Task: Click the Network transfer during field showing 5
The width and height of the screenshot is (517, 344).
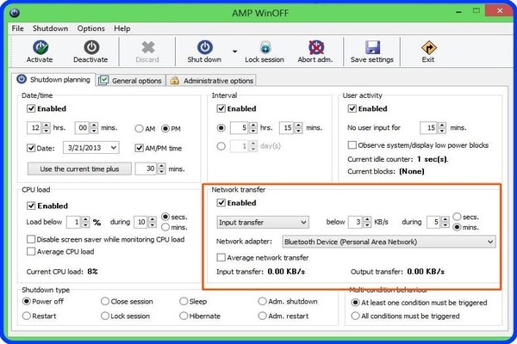Action: [x=434, y=222]
